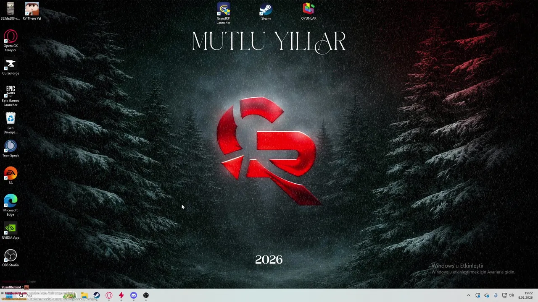Launch CurseForge from the desktop
This screenshot has width=538, height=302.
click(11, 67)
